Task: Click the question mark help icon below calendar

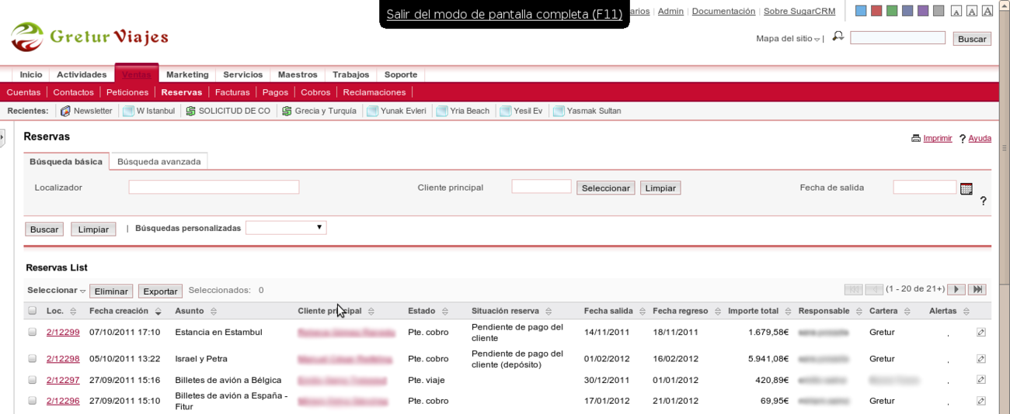Action: (x=983, y=201)
